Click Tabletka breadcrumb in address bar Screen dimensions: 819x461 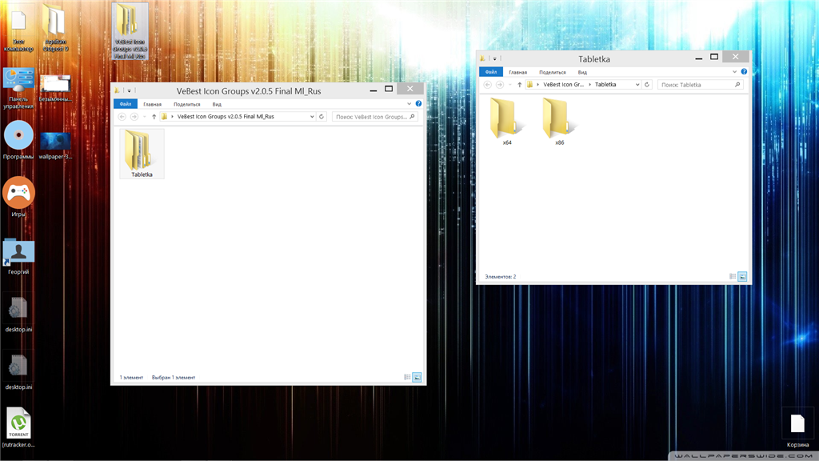[605, 85]
